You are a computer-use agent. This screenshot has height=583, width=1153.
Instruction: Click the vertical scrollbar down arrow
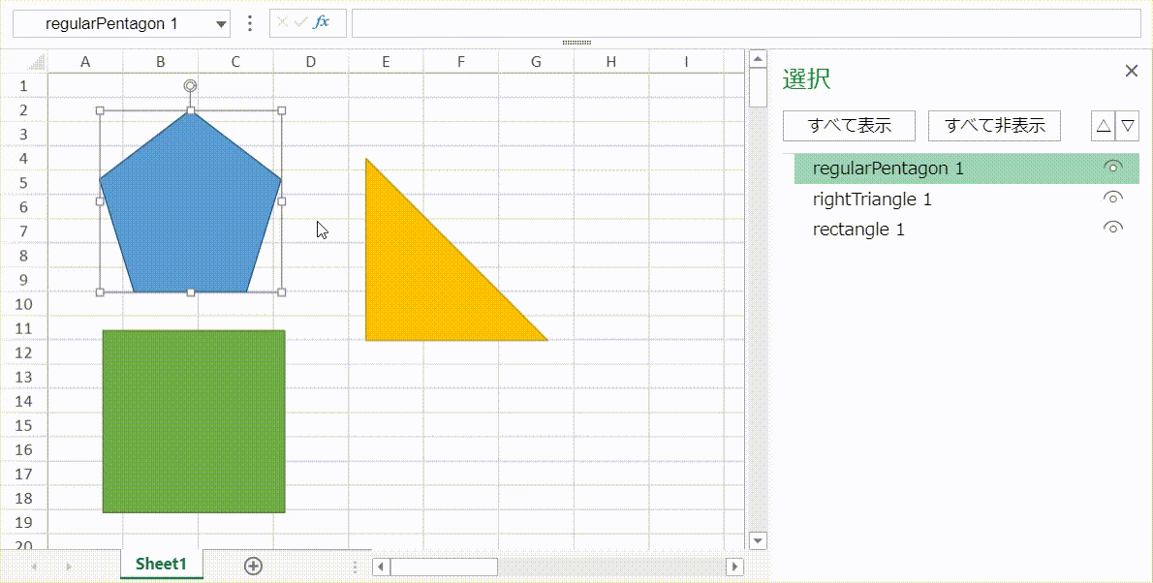758,541
